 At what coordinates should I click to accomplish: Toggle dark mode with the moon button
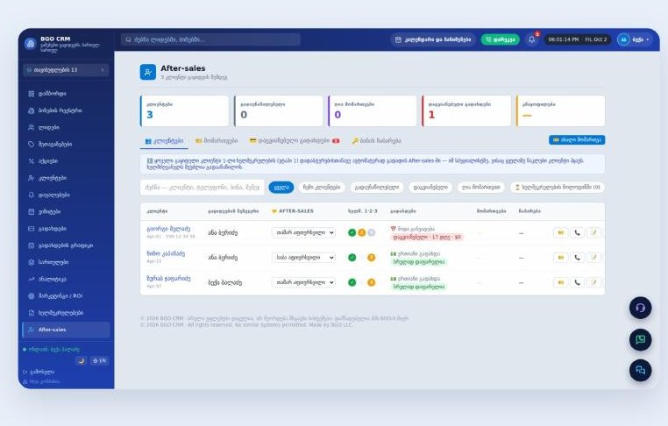click(x=81, y=361)
